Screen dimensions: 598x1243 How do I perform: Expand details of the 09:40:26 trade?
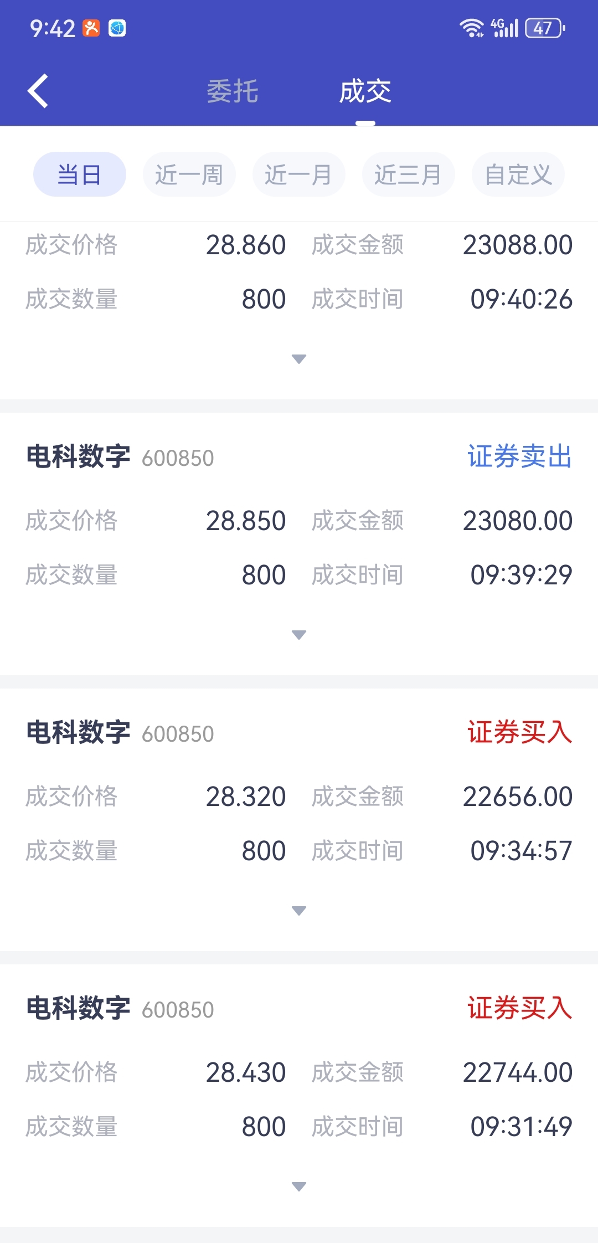pyautogui.click(x=299, y=359)
